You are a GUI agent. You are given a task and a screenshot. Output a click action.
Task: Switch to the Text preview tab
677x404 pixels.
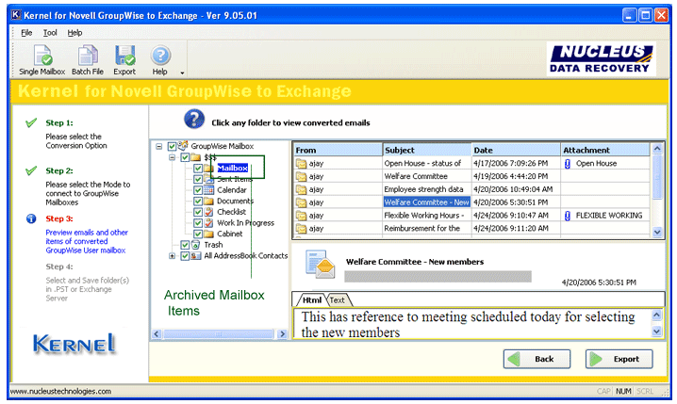coord(338,300)
